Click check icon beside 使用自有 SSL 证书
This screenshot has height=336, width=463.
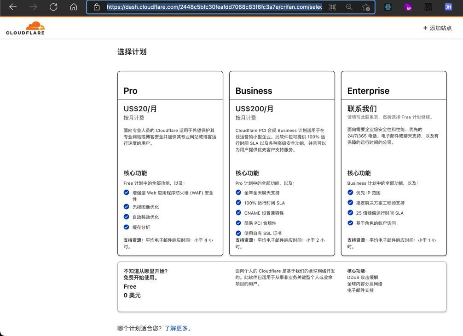[x=238, y=233]
